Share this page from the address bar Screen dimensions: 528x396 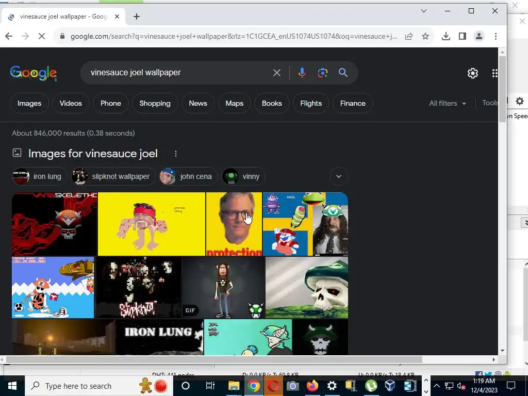click(x=409, y=36)
